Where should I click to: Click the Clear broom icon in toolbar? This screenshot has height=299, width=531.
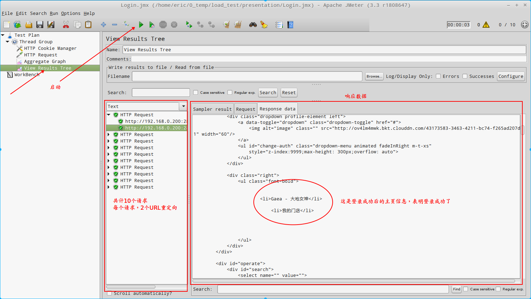tap(264, 25)
